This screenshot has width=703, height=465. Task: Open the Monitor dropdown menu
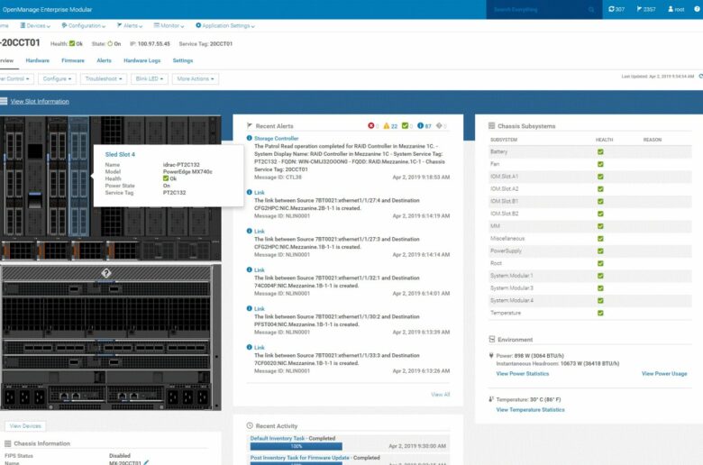169,25
